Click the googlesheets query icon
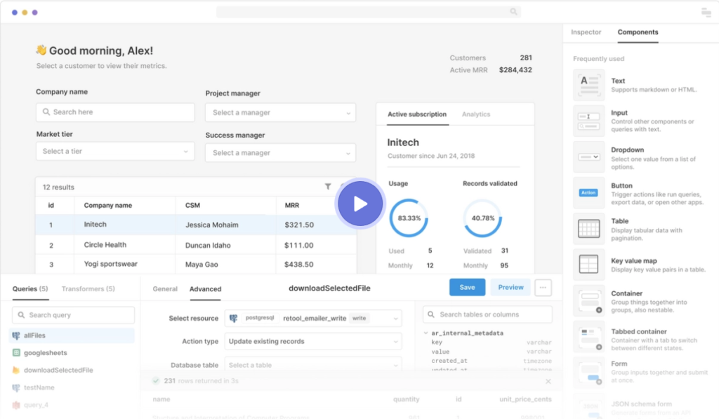The height and width of the screenshot is (419, 719). pos(16,352)
